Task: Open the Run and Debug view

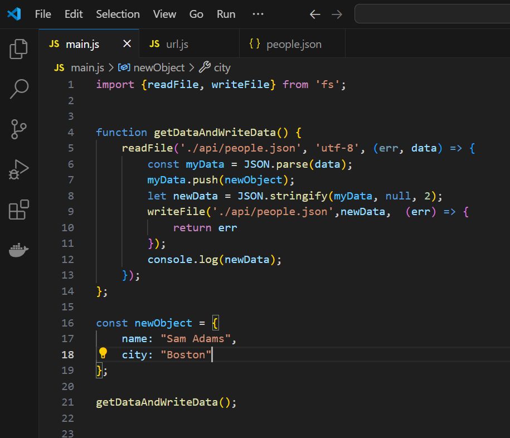Action: click(18, 169)
